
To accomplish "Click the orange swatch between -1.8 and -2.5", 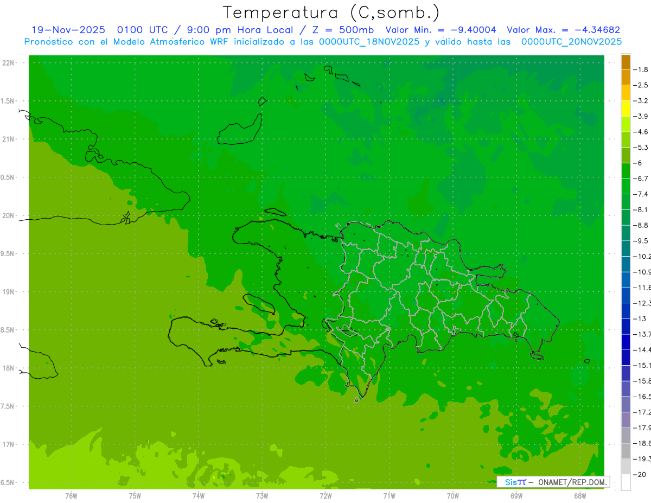I will (626, 78).
